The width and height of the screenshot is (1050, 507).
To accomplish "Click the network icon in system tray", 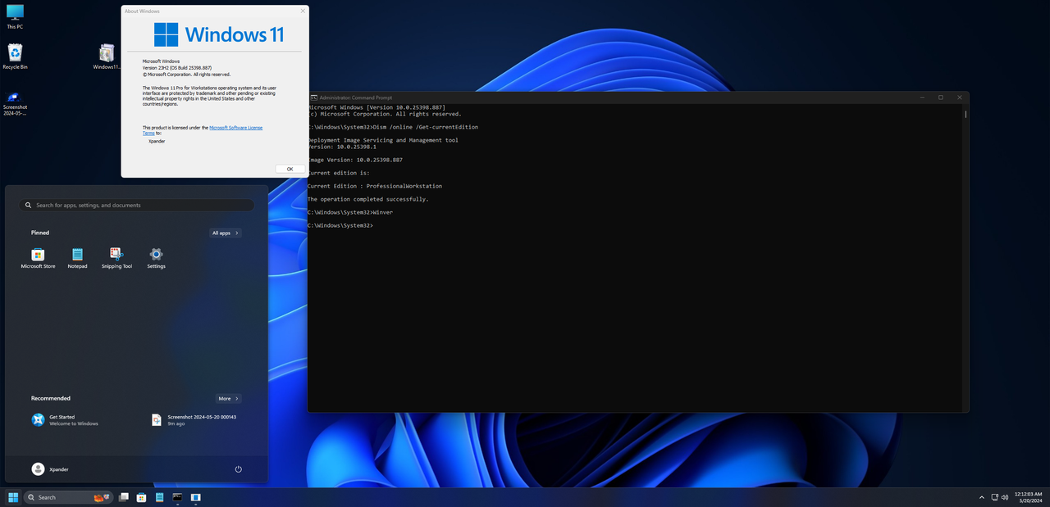I will click(x=995, y=497).
